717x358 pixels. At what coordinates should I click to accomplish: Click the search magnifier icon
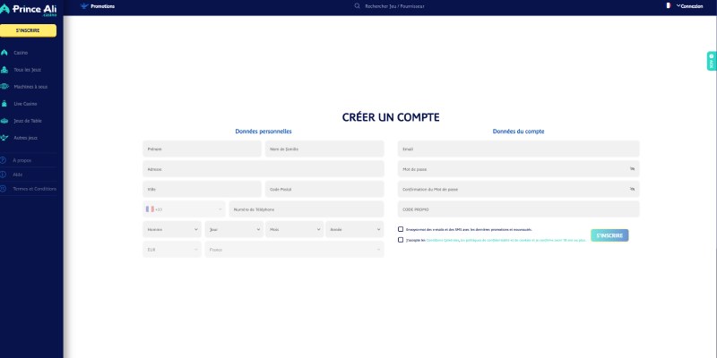[x=357, y=6]
